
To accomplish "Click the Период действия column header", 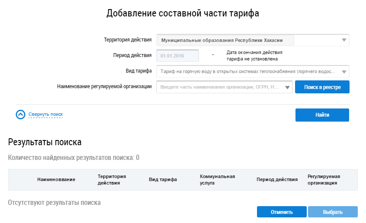I will (x=277, y=180).
